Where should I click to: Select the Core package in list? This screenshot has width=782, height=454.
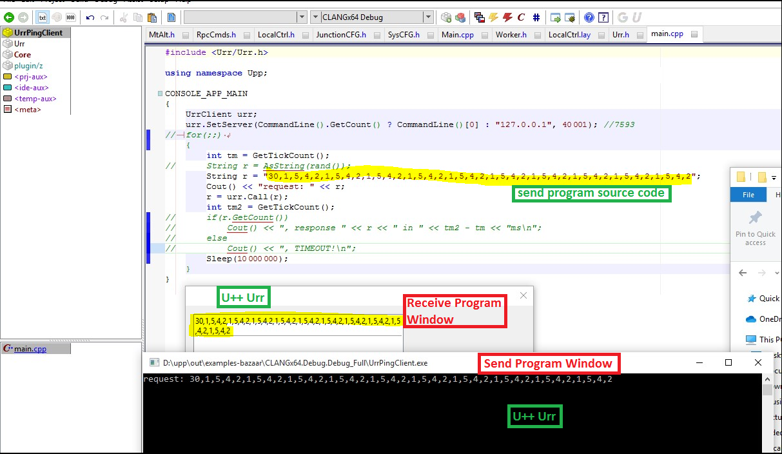pyautogui.click(x=23, y=55)
